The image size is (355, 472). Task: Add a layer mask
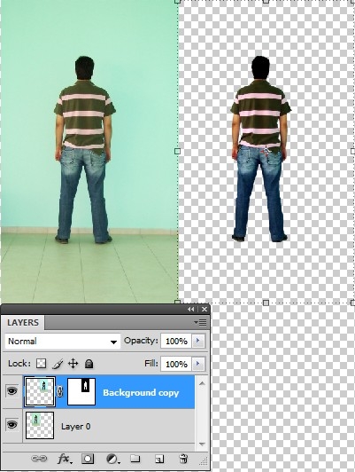tap(88, 459)
